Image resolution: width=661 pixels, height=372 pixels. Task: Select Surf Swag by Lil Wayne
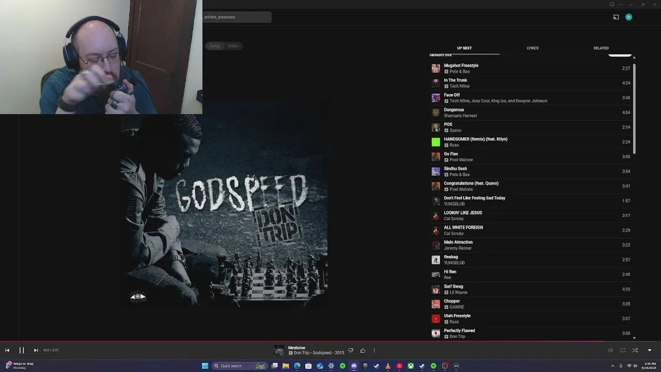530,289
